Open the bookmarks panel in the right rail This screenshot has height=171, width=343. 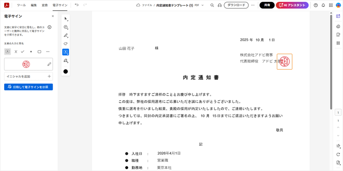click(338, 35)
